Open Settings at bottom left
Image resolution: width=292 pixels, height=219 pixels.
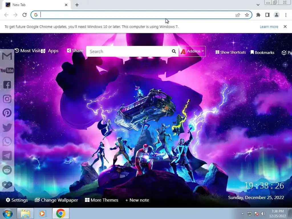click(x=17, y=200)
